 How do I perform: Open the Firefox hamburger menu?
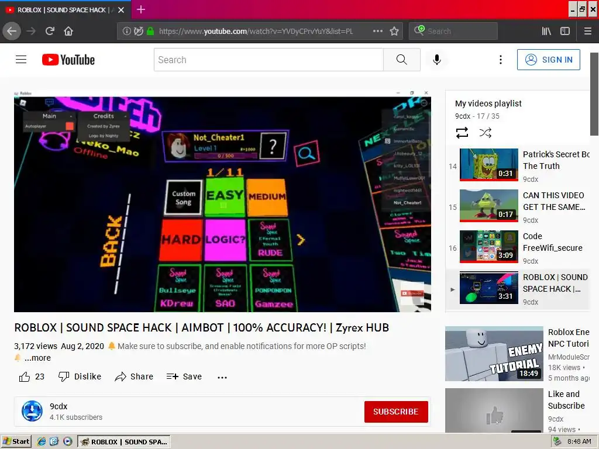(587, 31)
